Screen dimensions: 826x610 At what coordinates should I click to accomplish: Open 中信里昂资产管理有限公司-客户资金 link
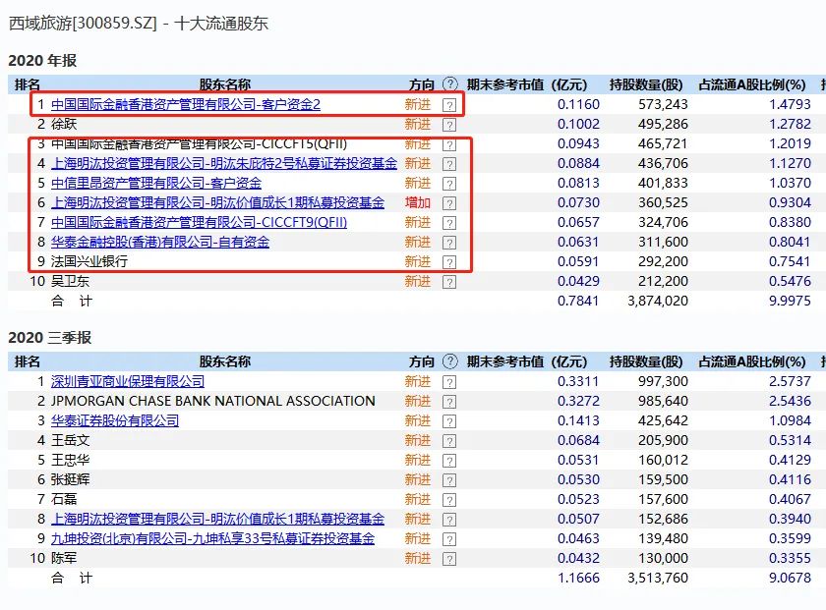[x=156, y=183]
